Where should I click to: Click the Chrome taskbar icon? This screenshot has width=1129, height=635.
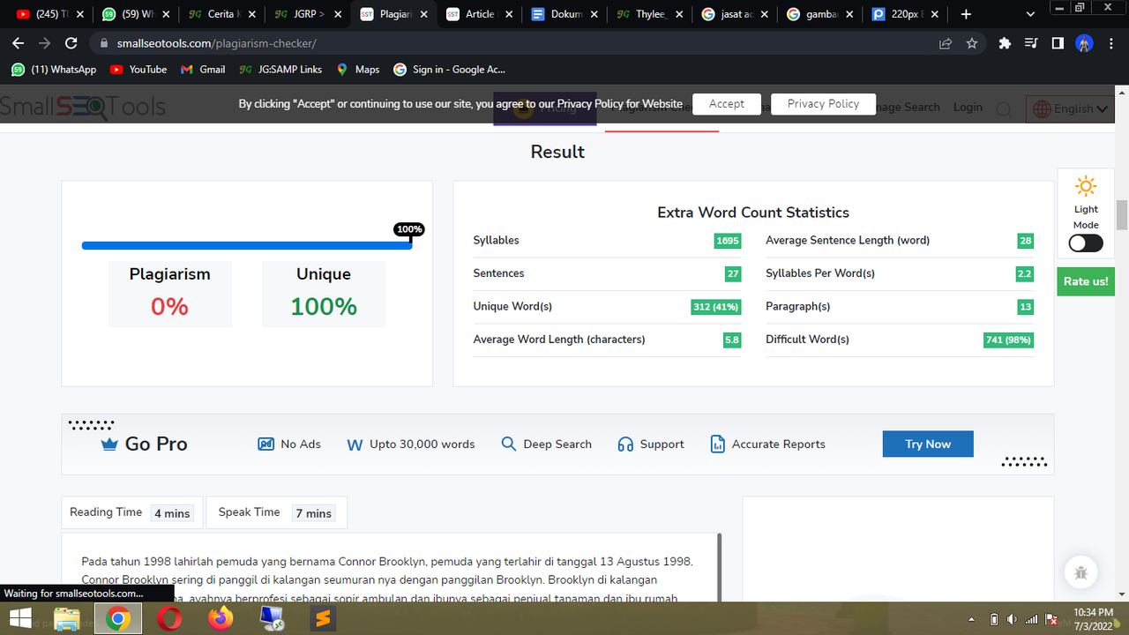(x=117, y=619)
